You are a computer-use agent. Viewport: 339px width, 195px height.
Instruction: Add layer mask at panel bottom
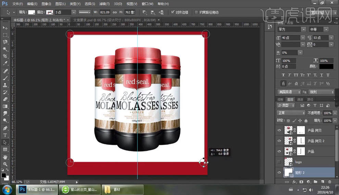coord(301,182)
